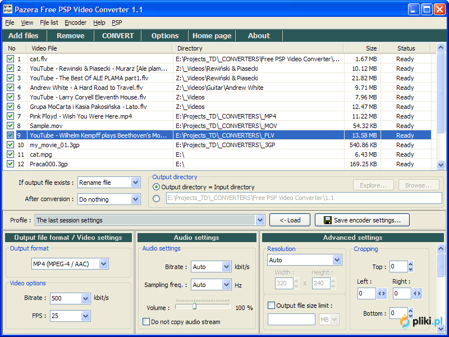Increase the Top cropping stepper

[x=411, y=264]
